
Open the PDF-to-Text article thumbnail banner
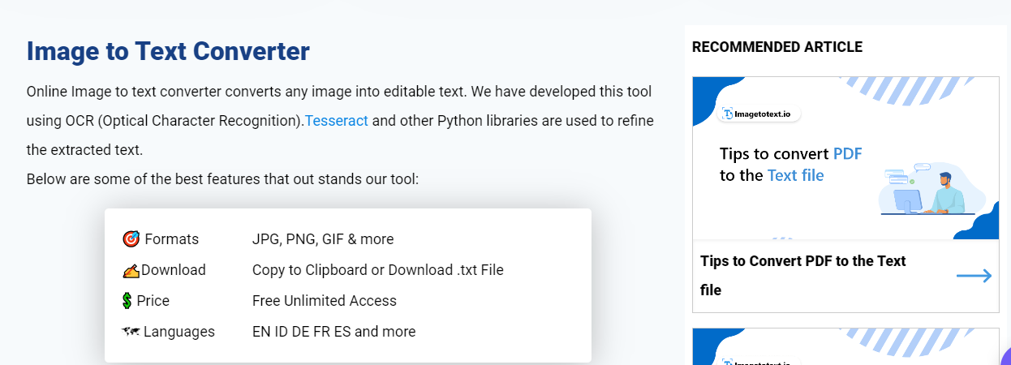coord(845,158)
